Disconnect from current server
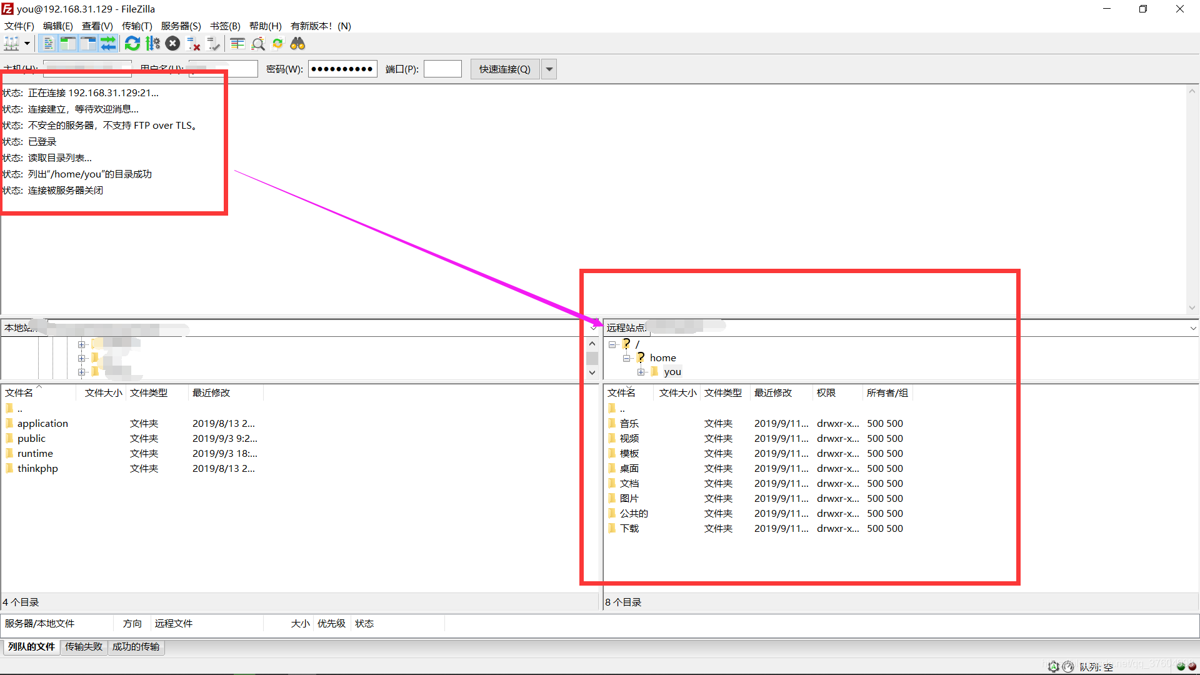Viewport: 1200px width, 675px height. [193, 44]
